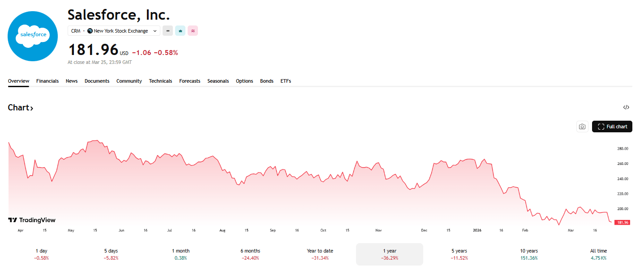Viewport: 644px width, 274px height.
Task: Open the Forecasts section
Action: tap(189, 81)
